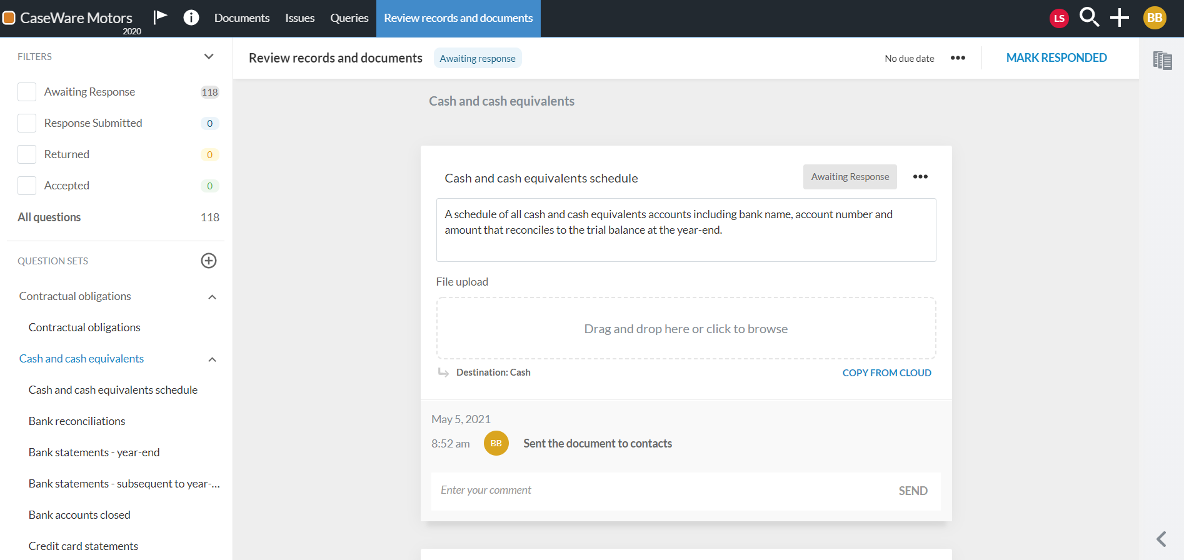
Task: Toggle the Accepted filter checkbox
Action: tap(27, 186)
